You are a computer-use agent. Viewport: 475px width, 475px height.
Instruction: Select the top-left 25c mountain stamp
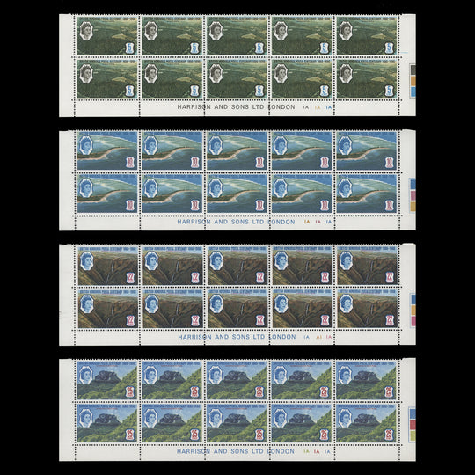click(x=107, y=380)
